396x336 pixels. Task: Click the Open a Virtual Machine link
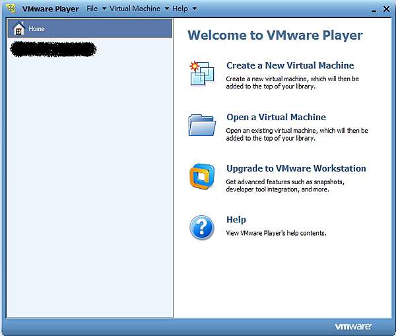click(276, 118)
